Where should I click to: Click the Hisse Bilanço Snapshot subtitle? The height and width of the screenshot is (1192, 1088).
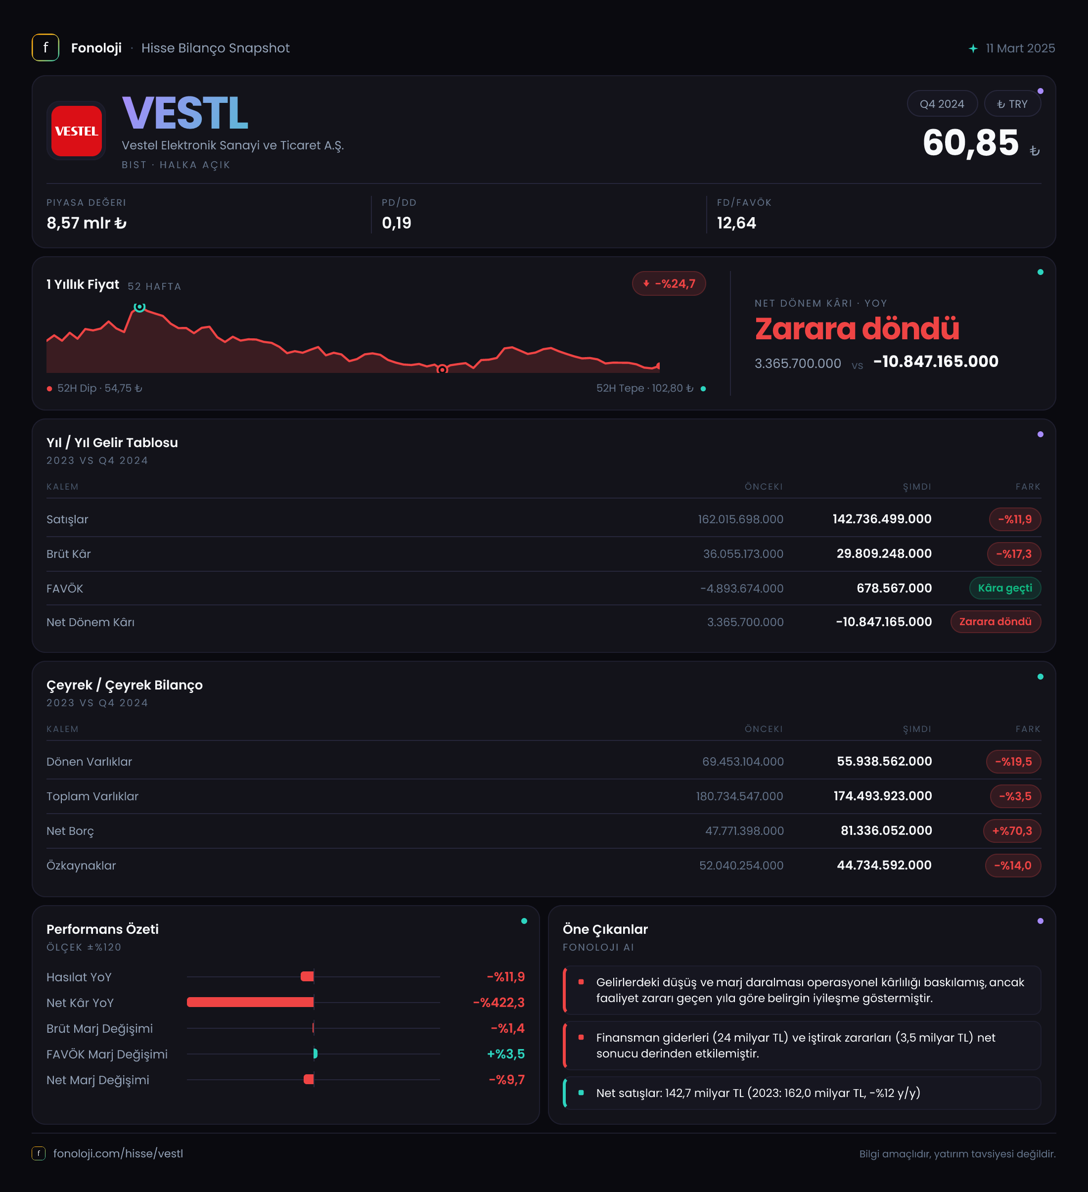215,48
